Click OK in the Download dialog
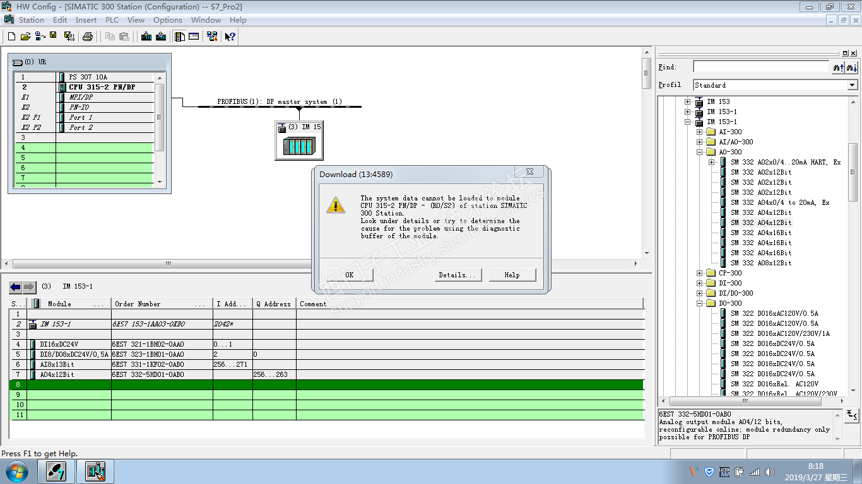 (350, 275)
